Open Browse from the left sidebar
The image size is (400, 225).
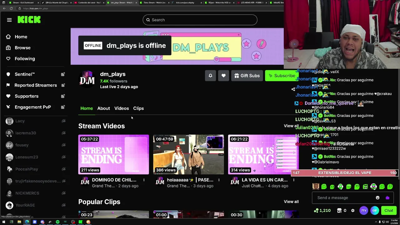coord(22,48)
